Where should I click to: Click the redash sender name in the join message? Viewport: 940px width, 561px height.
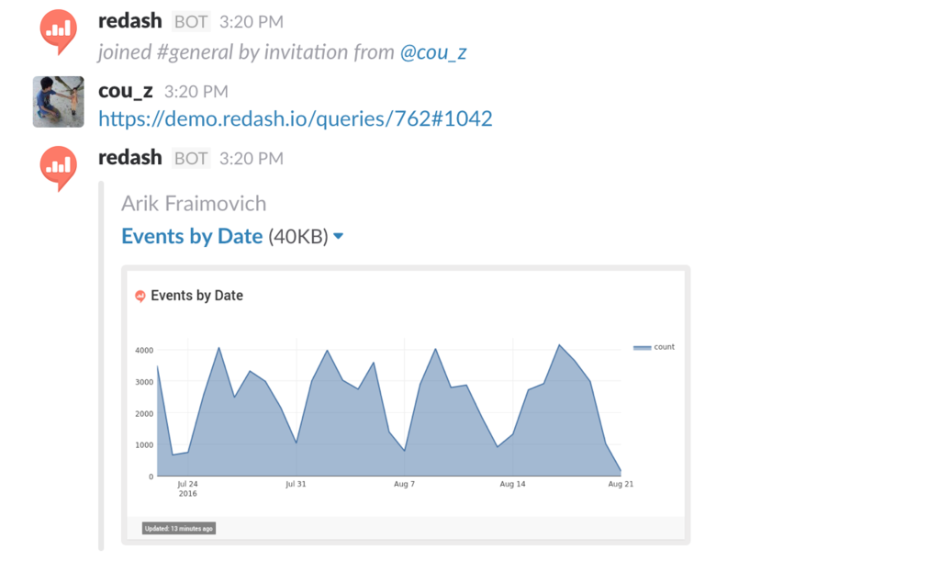point(130,21)
